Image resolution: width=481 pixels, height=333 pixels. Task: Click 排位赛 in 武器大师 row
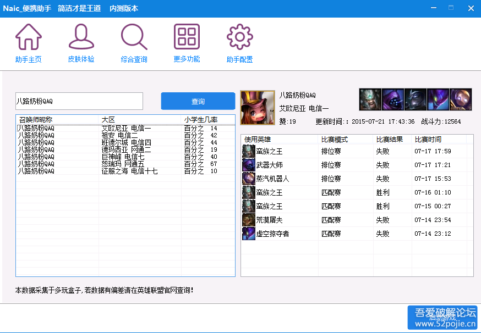tap(331, 165)
